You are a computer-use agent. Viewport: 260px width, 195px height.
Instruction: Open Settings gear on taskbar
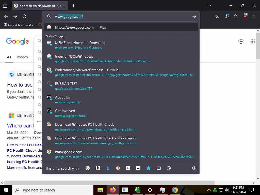pos(150,190)
